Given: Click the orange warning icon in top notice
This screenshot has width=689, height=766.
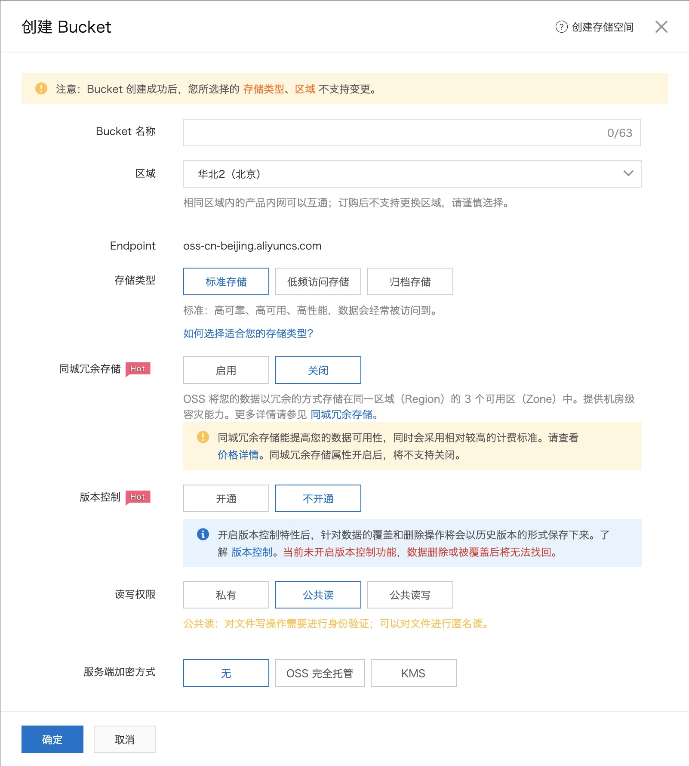Looking at the screenshot, I should coord(41,89).
